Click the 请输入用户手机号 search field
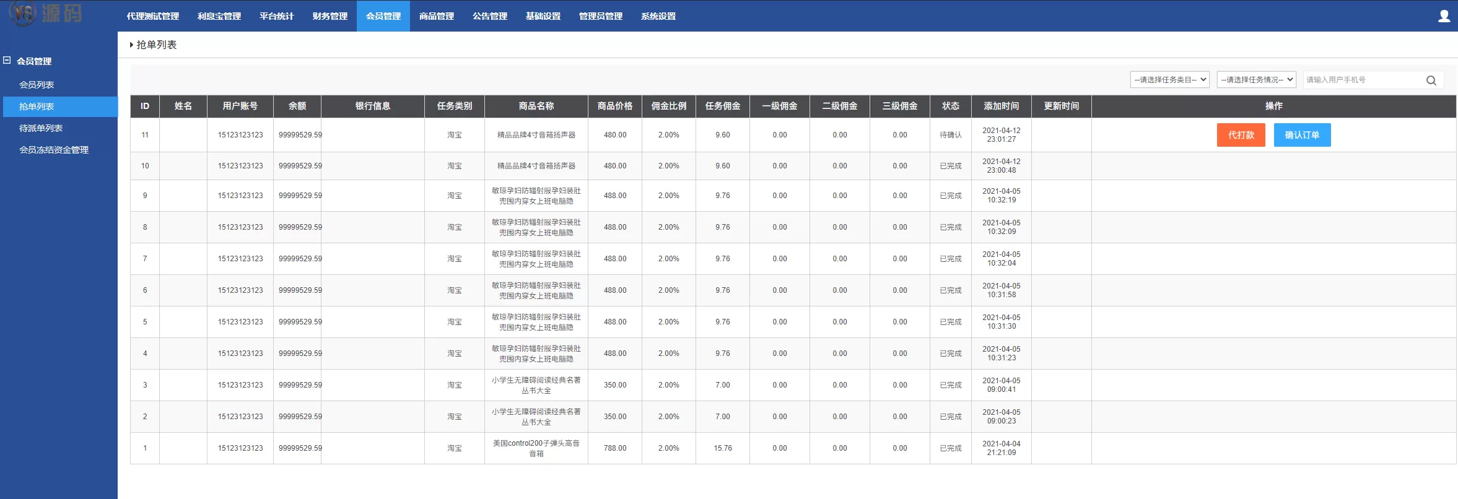Screen dimensions: 1458x499 (1363, 80)
